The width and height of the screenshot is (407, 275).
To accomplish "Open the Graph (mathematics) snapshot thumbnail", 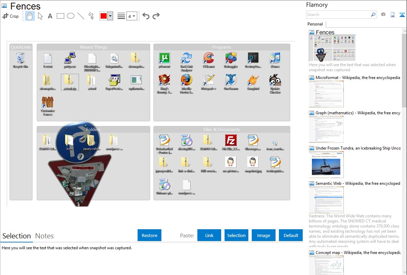I will (326, 129).
